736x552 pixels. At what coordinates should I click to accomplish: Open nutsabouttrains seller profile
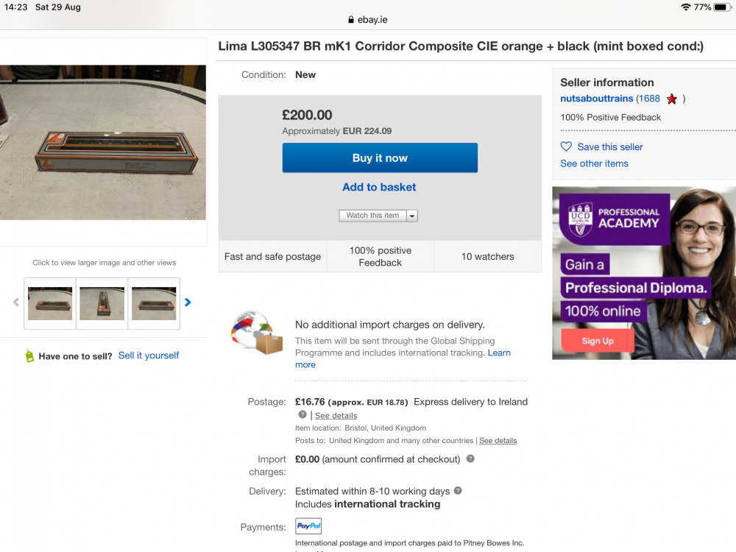coord(597,99)
